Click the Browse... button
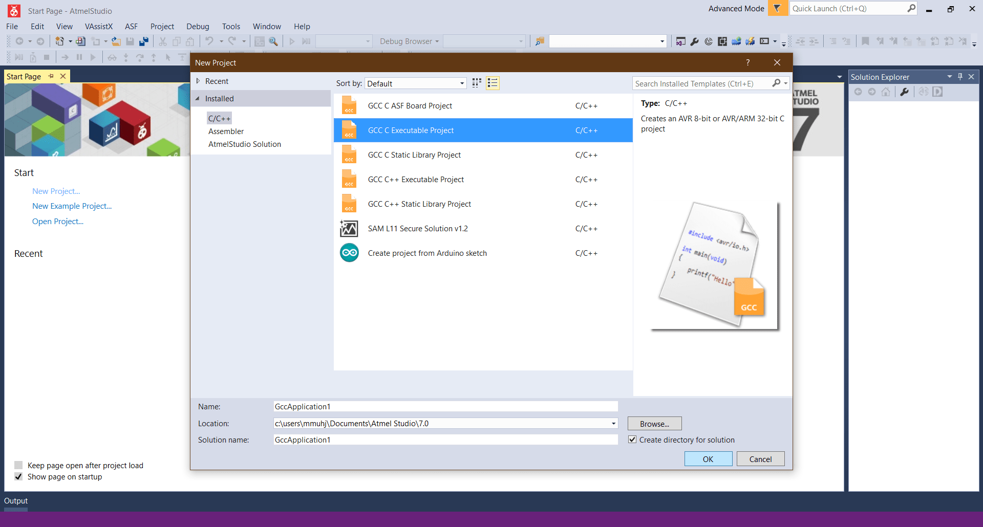This screenshot has width=983, height=527. (x=654, y=424)
